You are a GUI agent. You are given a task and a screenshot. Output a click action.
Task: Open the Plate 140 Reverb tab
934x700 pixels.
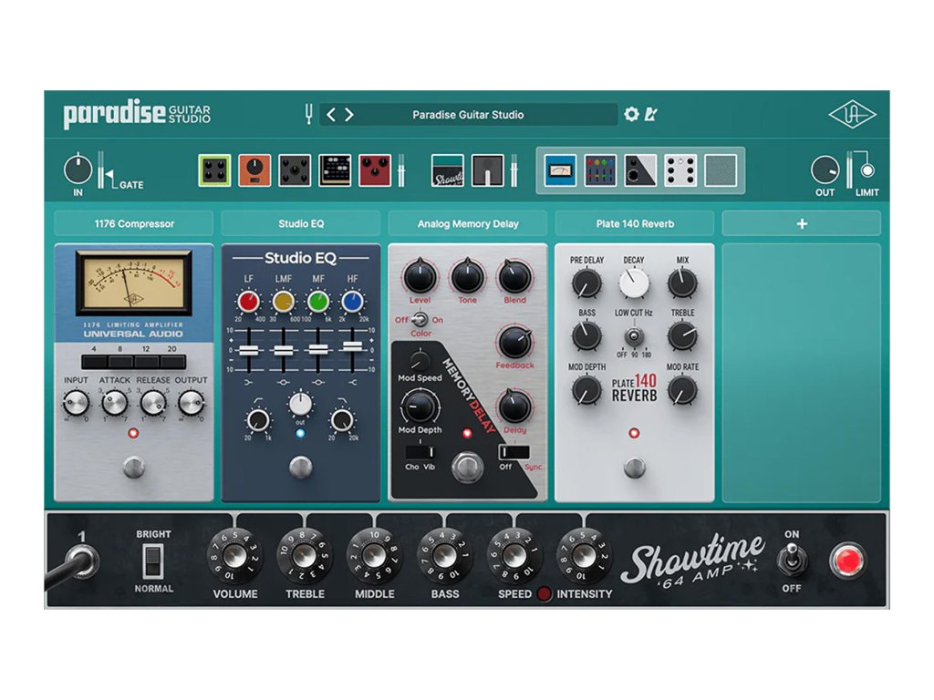tap(635, 224)
